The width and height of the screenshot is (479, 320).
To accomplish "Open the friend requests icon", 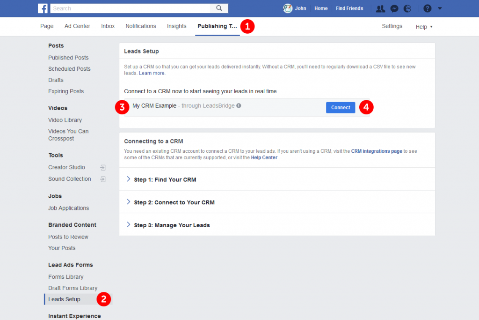I will pos(380,8).
